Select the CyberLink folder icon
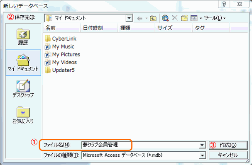 [x=48, y=39]
